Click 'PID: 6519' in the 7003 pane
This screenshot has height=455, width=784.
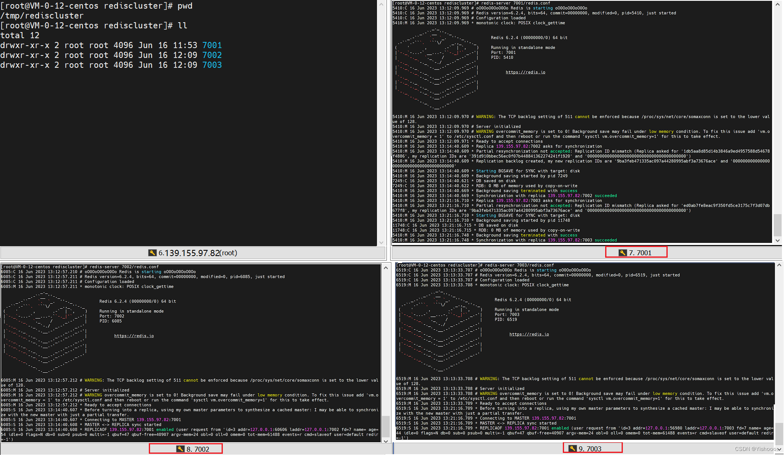pyautogui.click(x=506, y=319)
